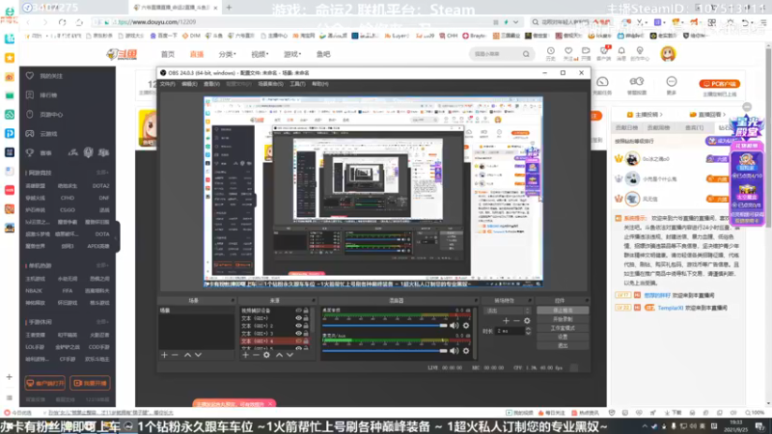The height and width of the screenshot is (434, 772).
Task: Open transition properties gear icon
Action: coord(527,321)
